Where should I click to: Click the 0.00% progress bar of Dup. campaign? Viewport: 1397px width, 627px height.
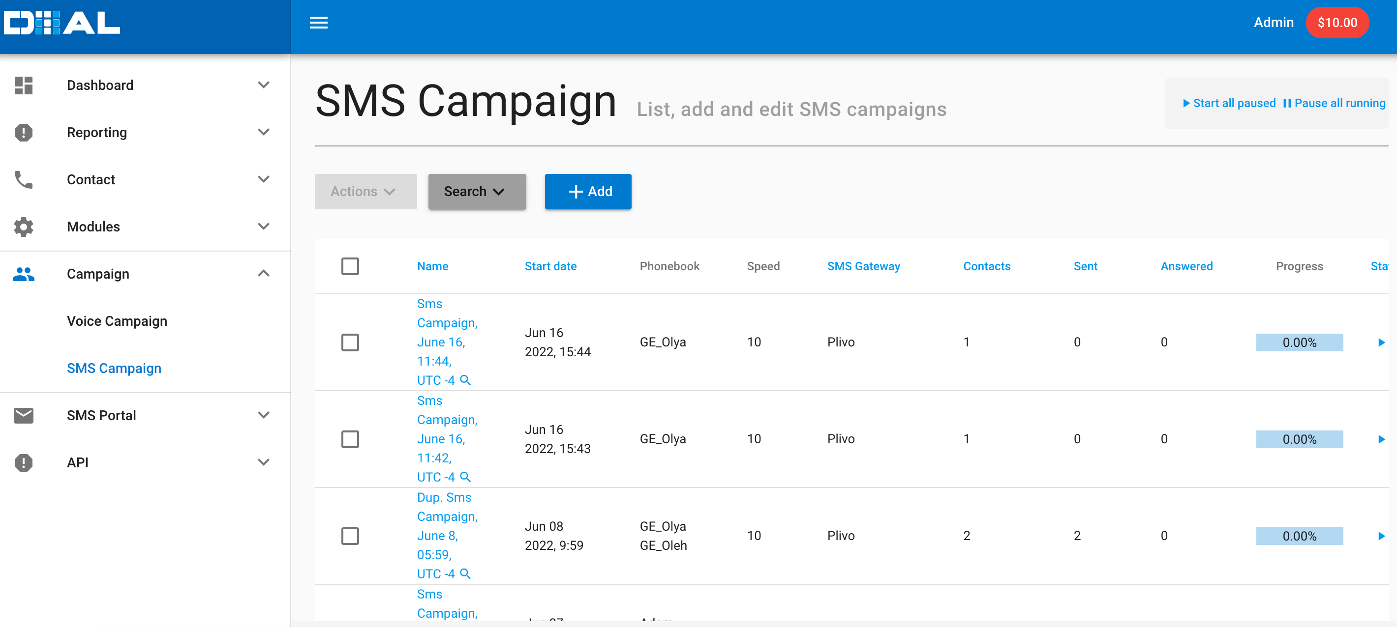tap(1299, 536)
